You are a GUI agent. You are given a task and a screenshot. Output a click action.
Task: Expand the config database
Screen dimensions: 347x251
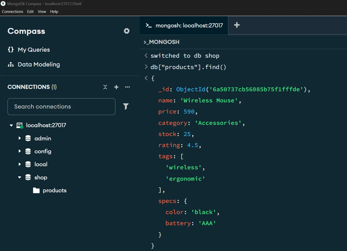(19, 151)
